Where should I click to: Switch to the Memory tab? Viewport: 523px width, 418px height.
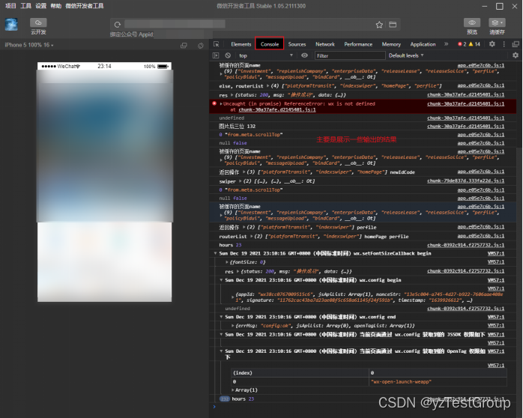click(391, 44)
